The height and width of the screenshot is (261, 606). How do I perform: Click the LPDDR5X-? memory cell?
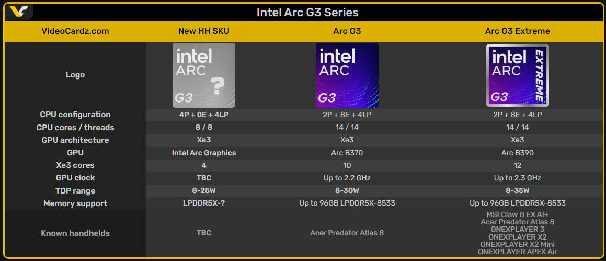click(x=204, y=203)
